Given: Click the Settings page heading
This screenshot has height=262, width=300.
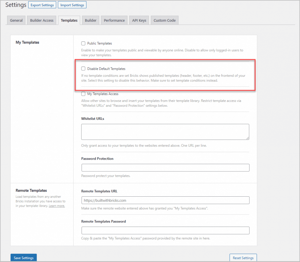Looking at the screenshot, I should 16,5.
